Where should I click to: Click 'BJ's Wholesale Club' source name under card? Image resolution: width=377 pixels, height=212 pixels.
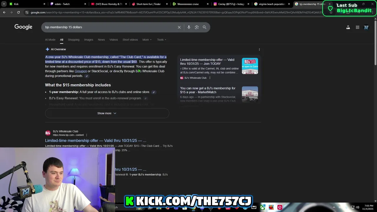coord(196,78)
